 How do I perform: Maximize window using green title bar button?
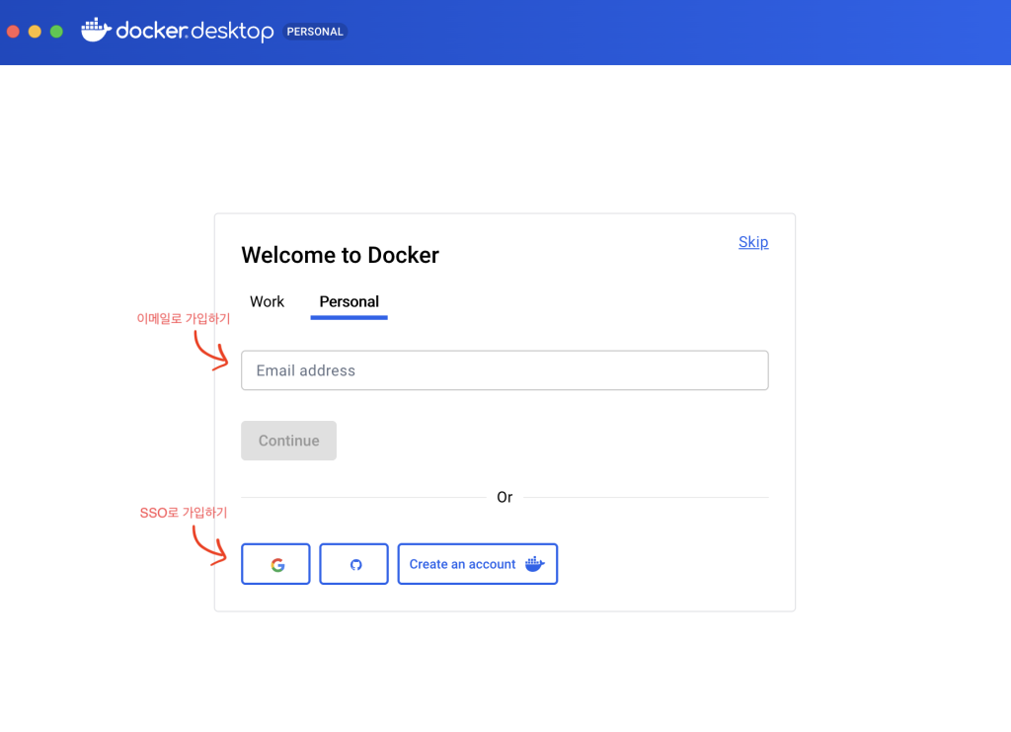point(56,32)
